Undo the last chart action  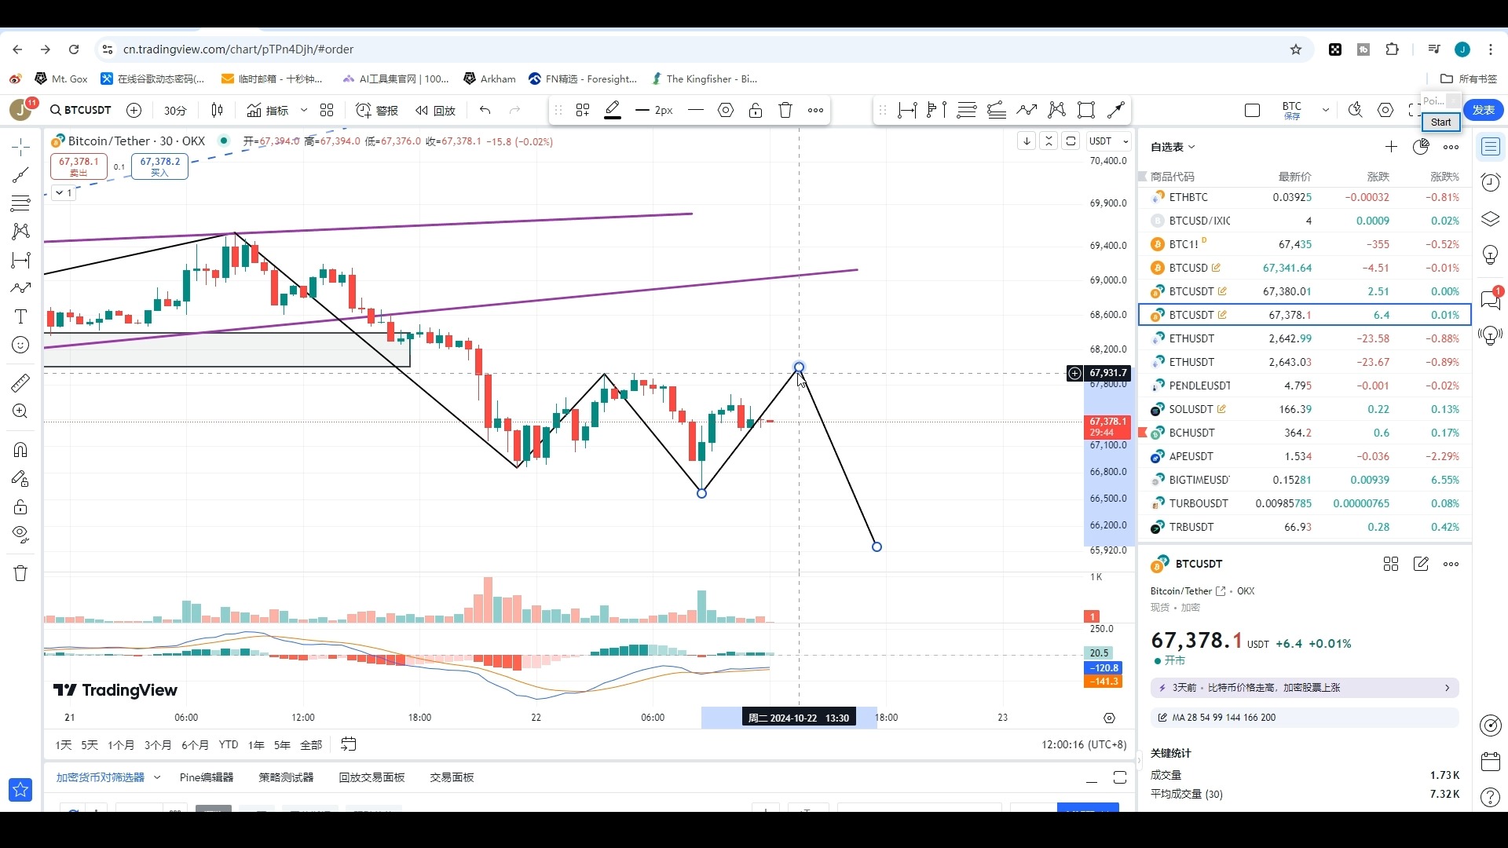point(485,110)
